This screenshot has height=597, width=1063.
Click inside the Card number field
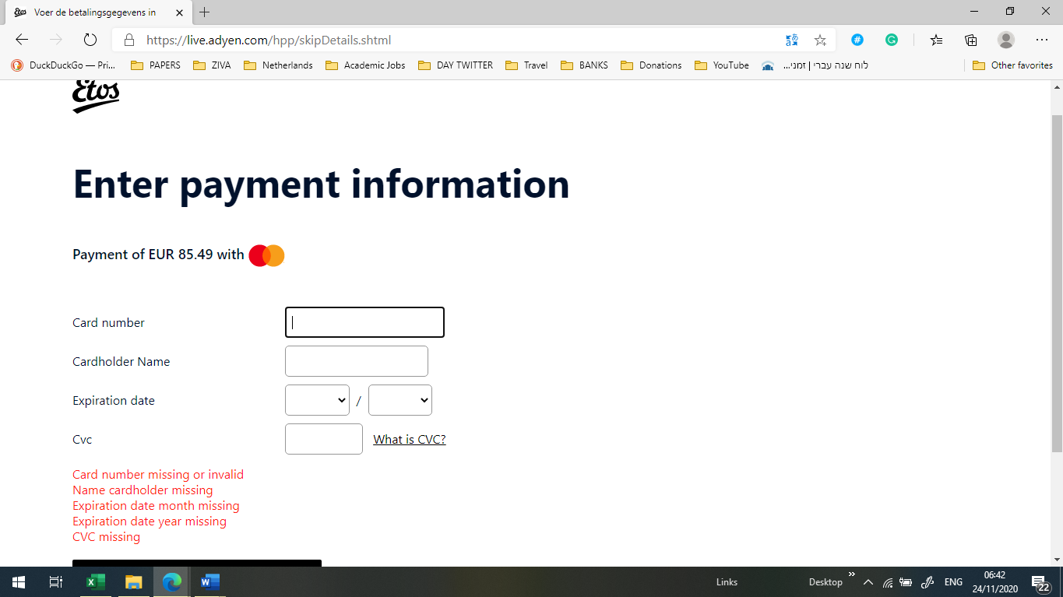(364, 321)
